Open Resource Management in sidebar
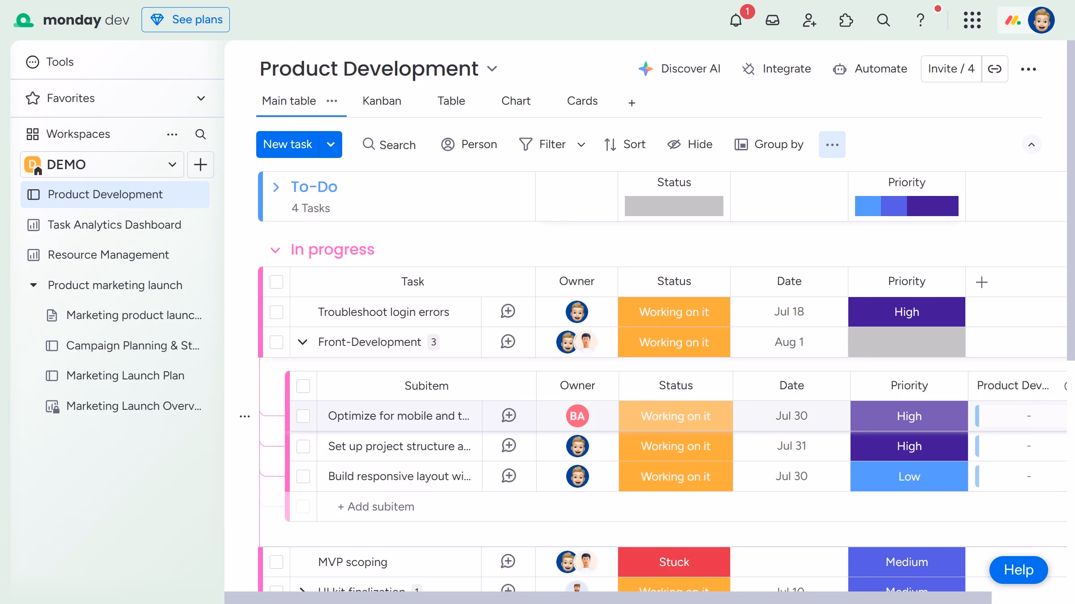1075x604 pixels. (x=115, y=255)
